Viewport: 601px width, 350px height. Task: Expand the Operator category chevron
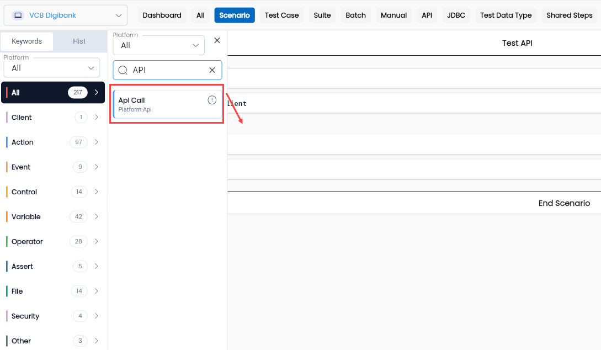[96, 241]
